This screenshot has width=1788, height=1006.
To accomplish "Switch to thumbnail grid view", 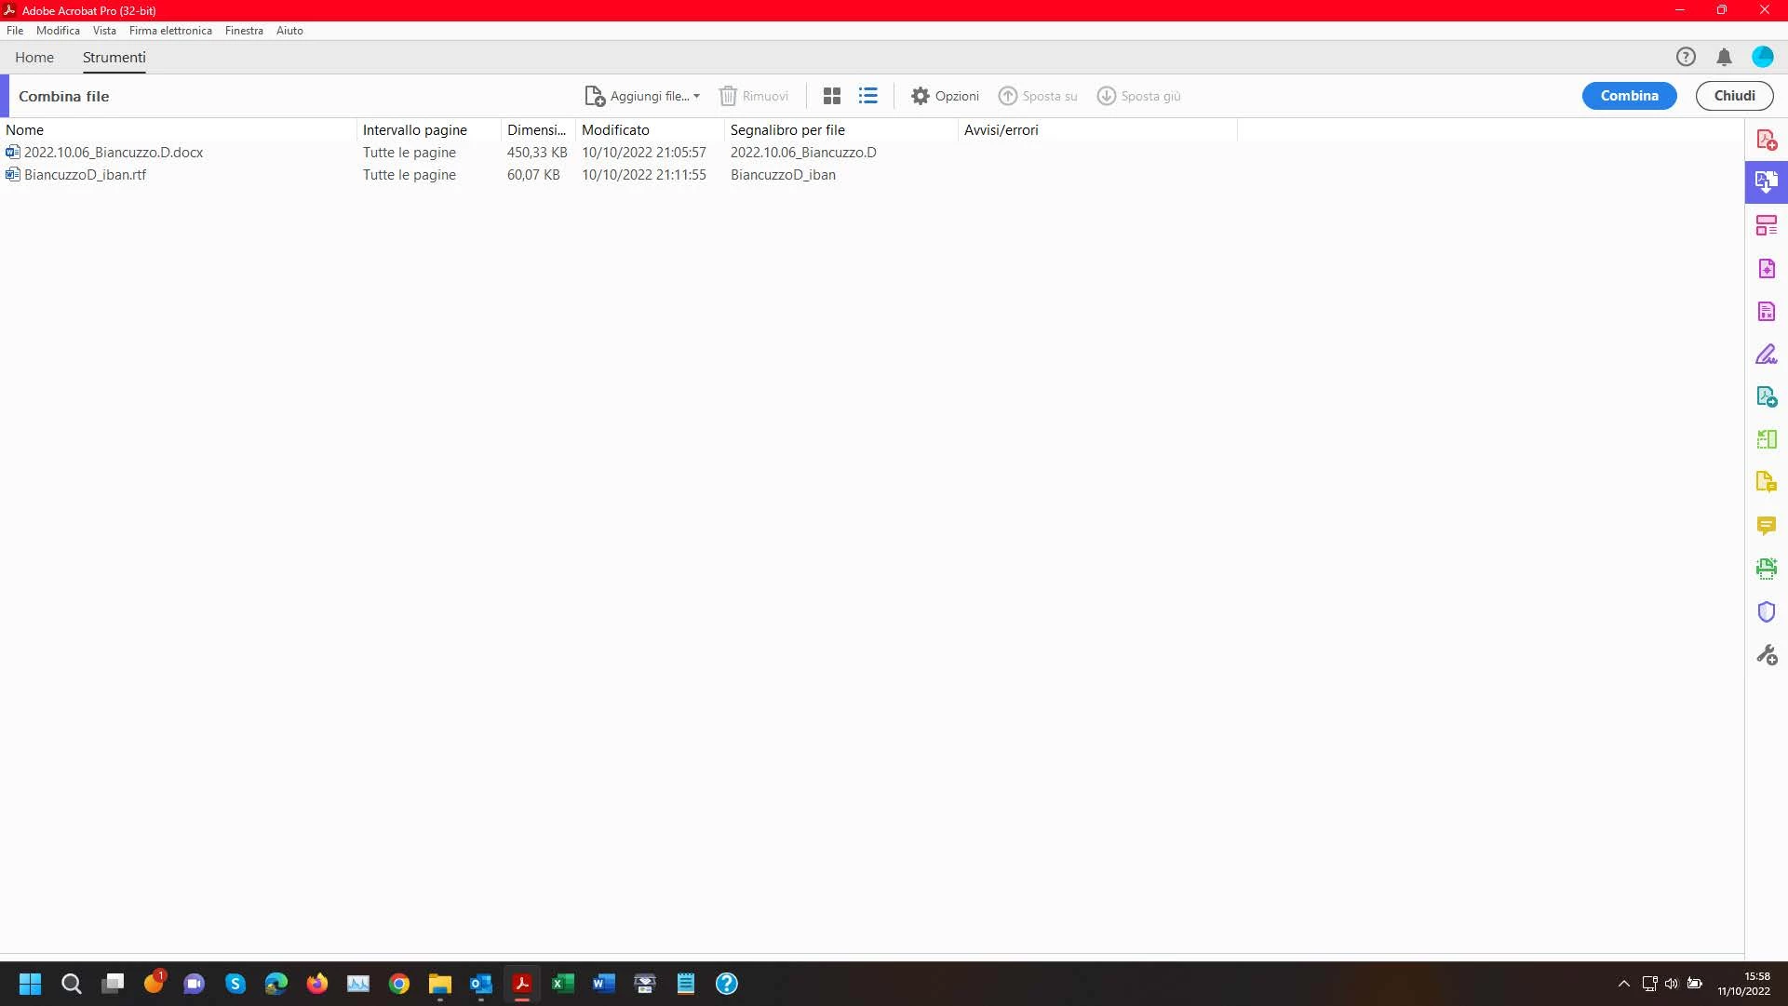I will (x=832, y=96).
